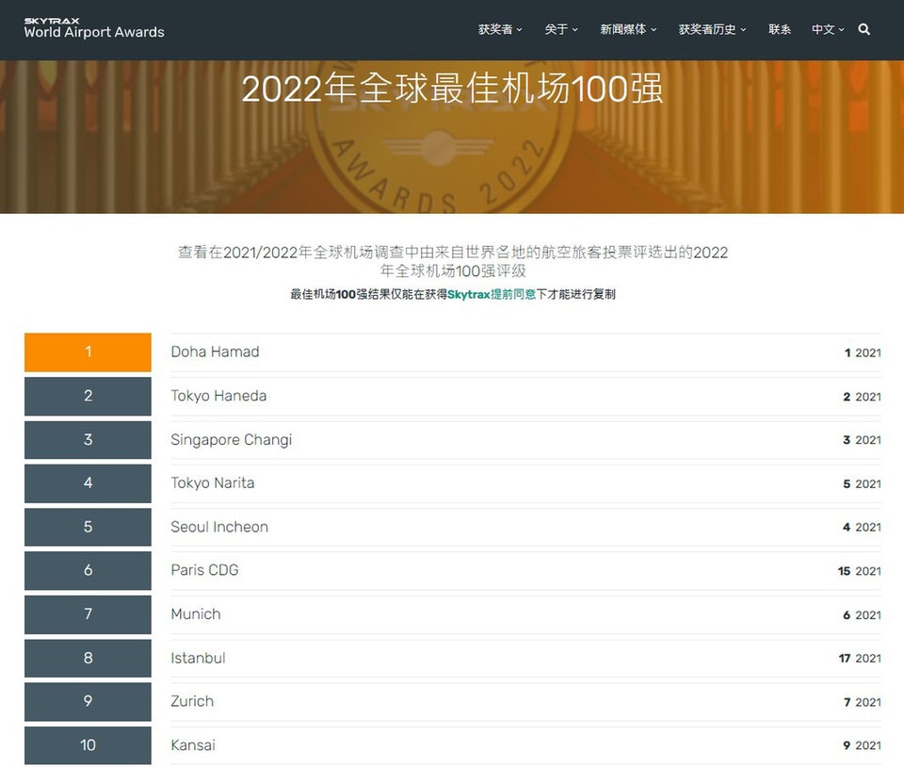Click Singapore Changi's '3 2021' previous rank
Screen dimensions: 904x768
point(862,440)
